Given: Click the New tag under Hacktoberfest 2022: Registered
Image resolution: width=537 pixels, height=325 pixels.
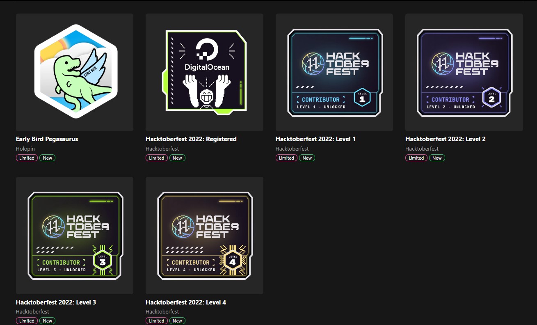Looking at the screenshot, I should coord(177,158).
